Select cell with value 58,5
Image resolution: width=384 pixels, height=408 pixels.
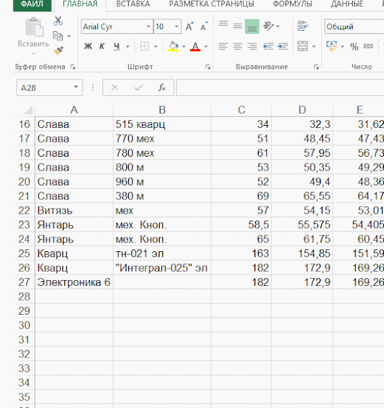(241, 224)
